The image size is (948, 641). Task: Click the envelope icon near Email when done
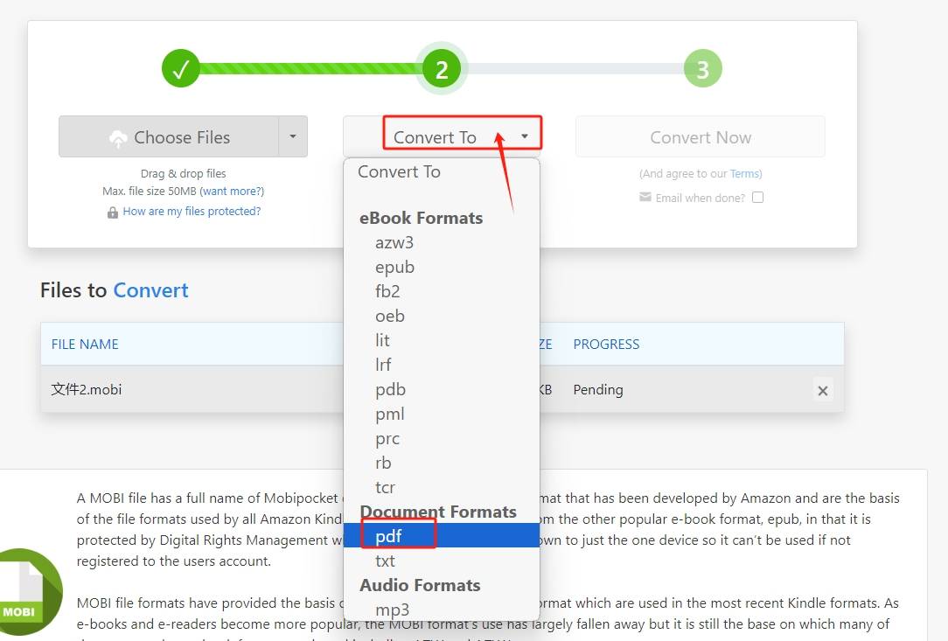tap(645, 198)
